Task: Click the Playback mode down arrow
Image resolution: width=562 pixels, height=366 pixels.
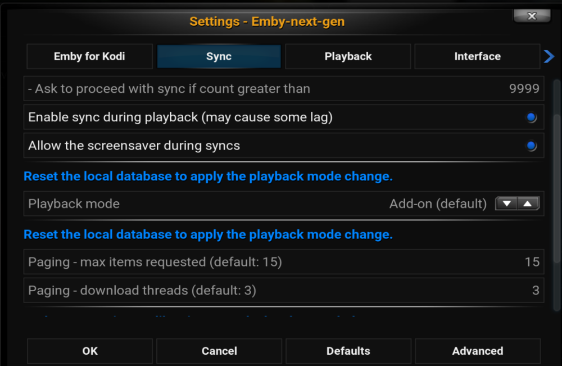Action: tap(507, 204)
